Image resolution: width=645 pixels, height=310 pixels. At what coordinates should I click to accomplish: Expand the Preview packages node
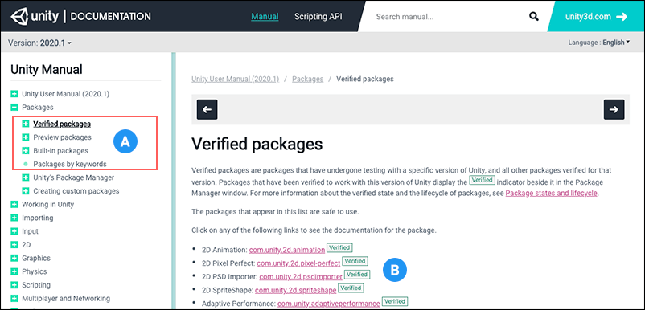26,137
